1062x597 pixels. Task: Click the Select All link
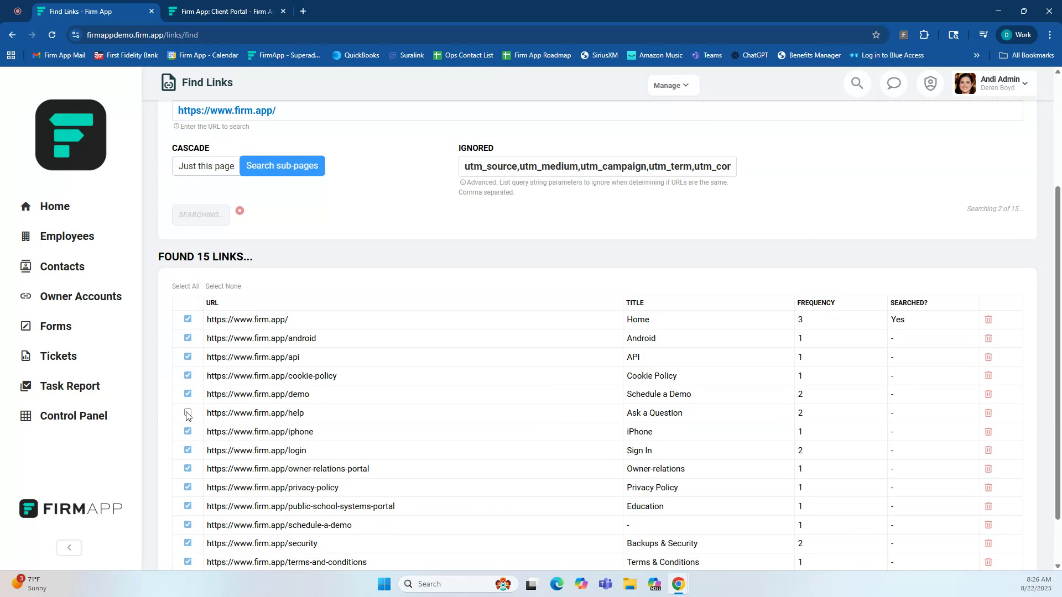pos(185,286)
